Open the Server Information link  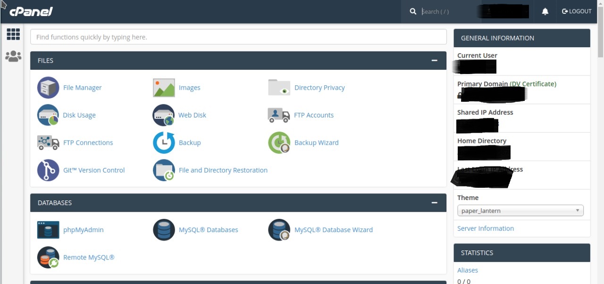(x=486, y=228)
